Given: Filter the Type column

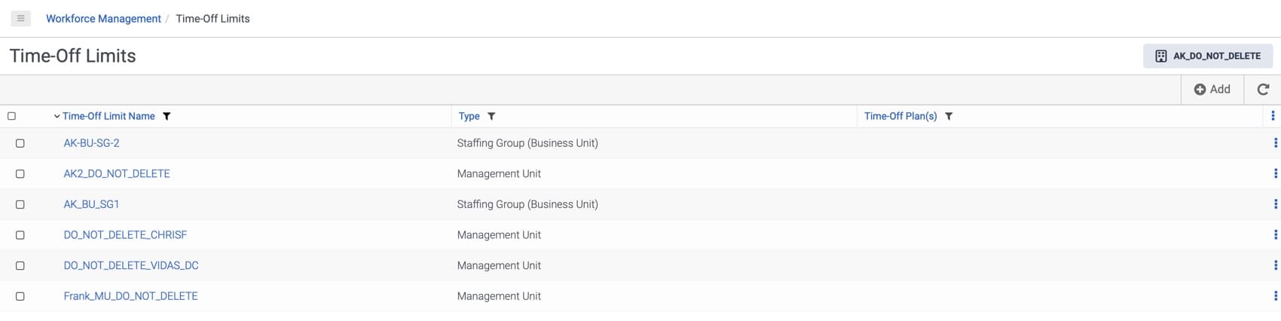Looking at the screenshot, I should (491, 116).
